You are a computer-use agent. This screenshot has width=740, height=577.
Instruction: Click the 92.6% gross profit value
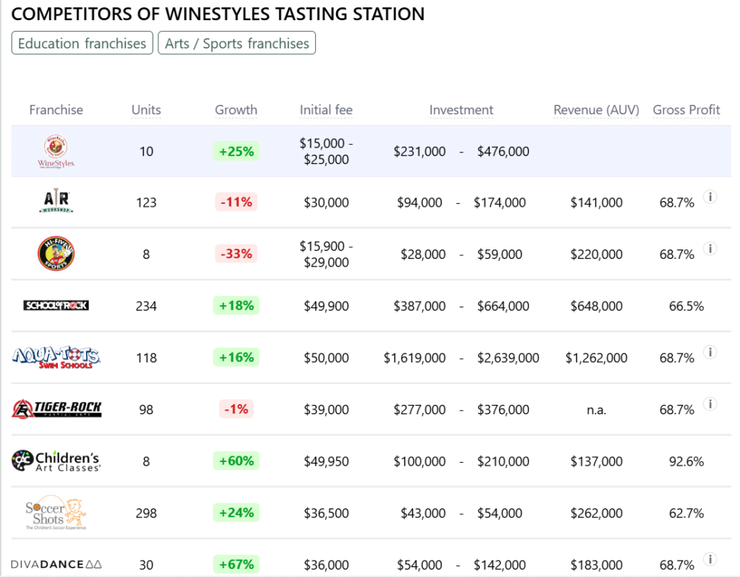click(687, 461)
